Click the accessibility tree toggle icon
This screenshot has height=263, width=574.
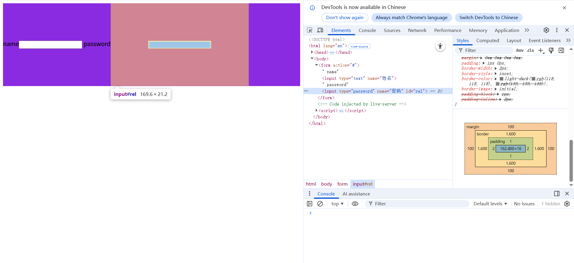tap(440, 46)
